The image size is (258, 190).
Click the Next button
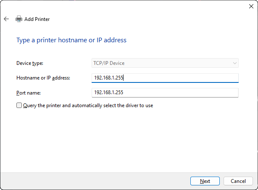(x=205, y=181)
